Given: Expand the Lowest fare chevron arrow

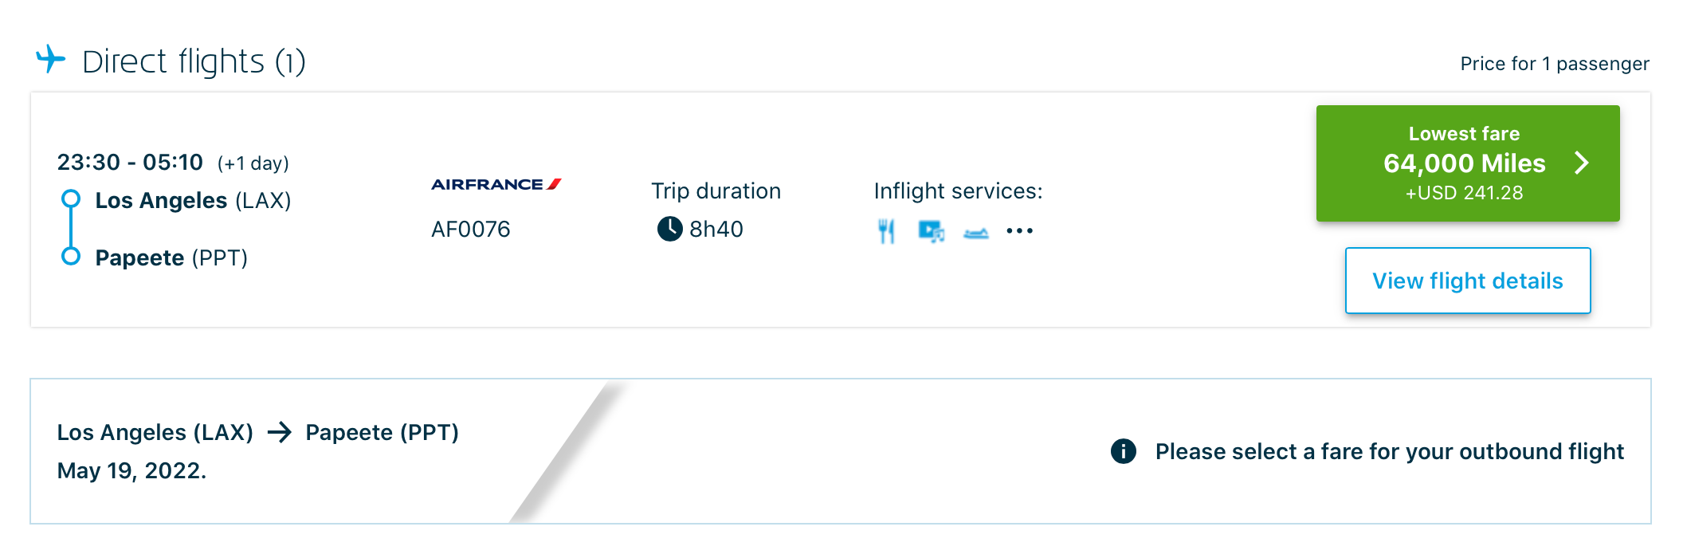Looking at the screenshot, I should [1582, 163].
